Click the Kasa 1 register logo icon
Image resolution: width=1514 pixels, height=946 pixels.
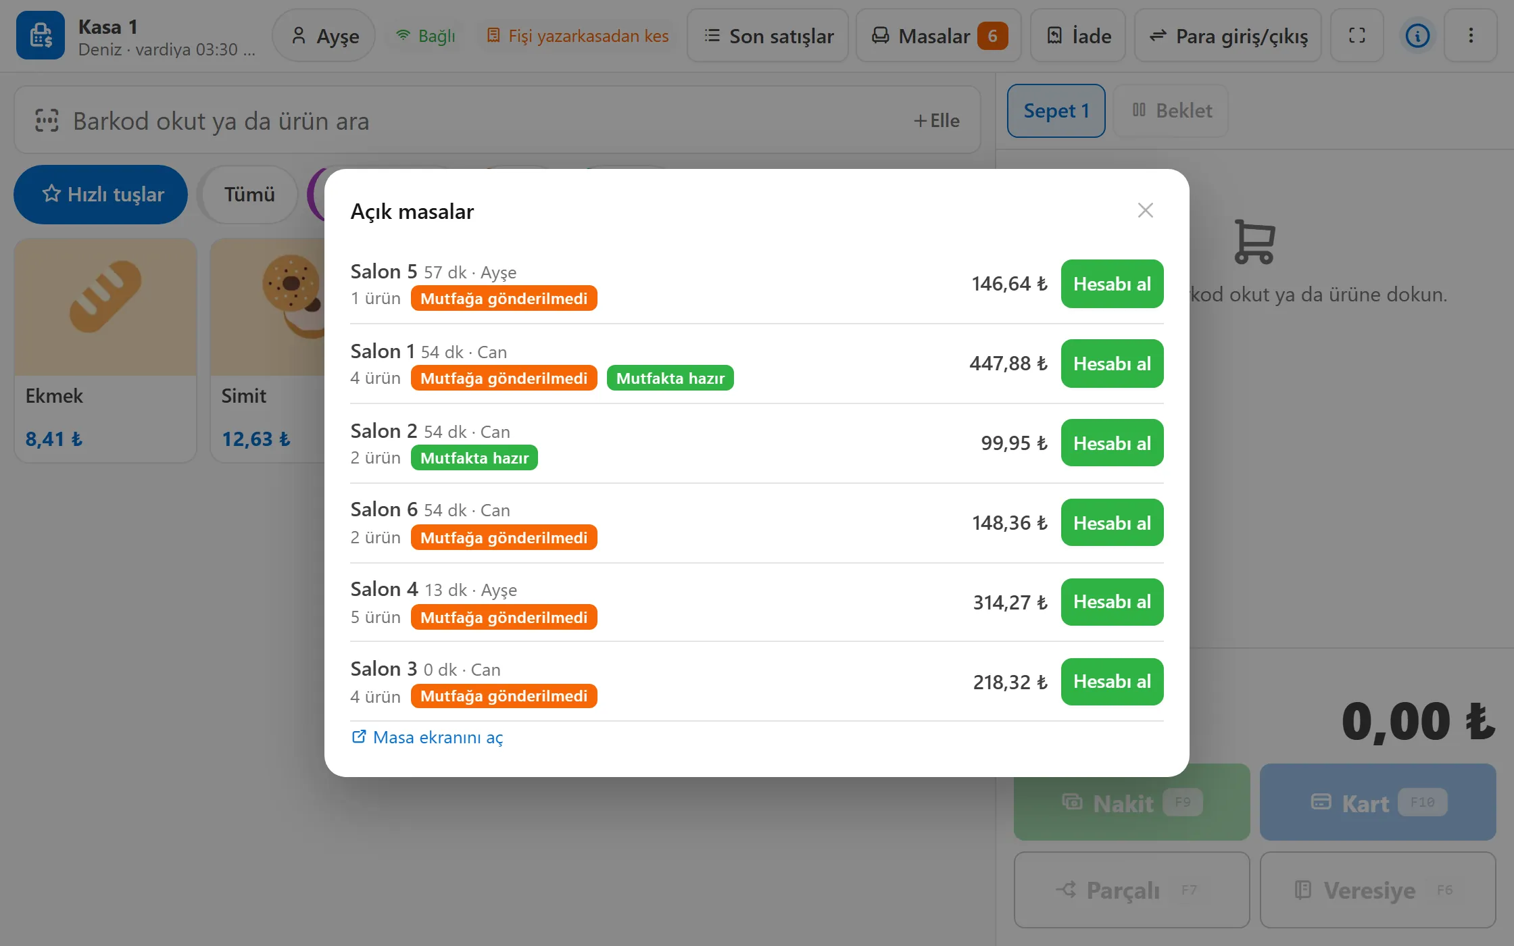coord(41,36)
